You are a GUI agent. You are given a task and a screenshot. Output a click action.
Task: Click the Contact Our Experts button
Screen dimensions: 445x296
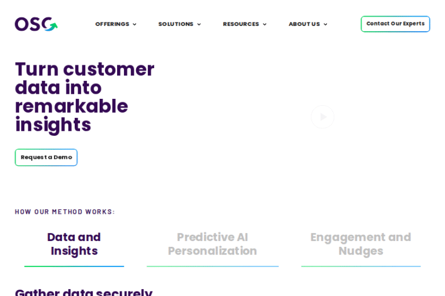tap(395, 24)
